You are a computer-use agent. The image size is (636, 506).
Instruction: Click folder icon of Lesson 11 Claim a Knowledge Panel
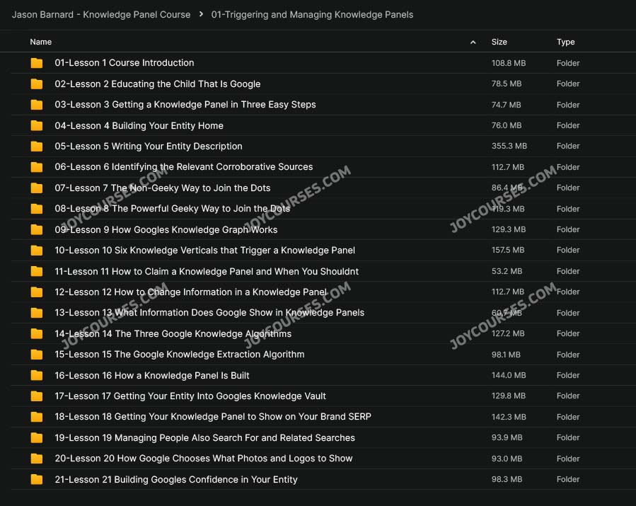click(37, 271)
